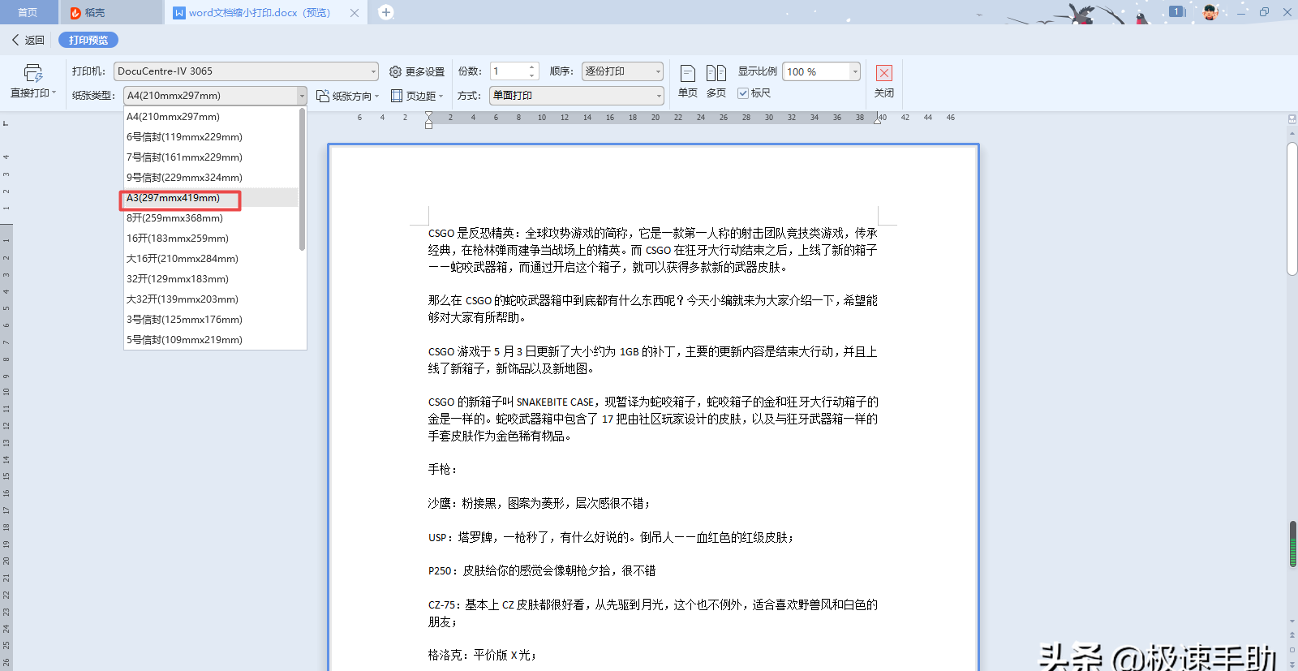The height and width of the screenshot is (671, 1298).
Task: Open new tab with plus icon
Action: click(386, 12)
